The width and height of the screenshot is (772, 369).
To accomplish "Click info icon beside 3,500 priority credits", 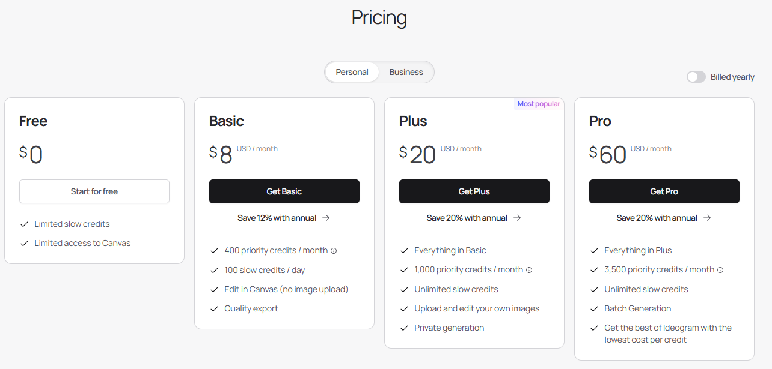I will (720, 270).
